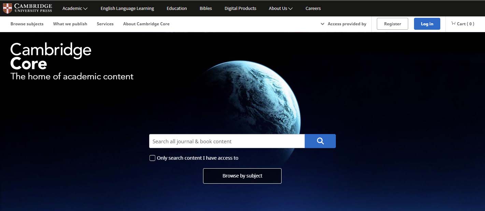The height and width of the screenshot is (211, 485).
Task: Expand the Academic dropdown menu
Action: pos(75,8)
